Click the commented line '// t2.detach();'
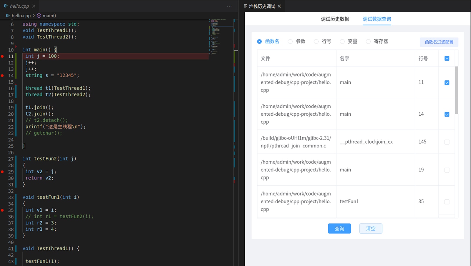This screenshot has width=471, height=266. click(47, 120)
